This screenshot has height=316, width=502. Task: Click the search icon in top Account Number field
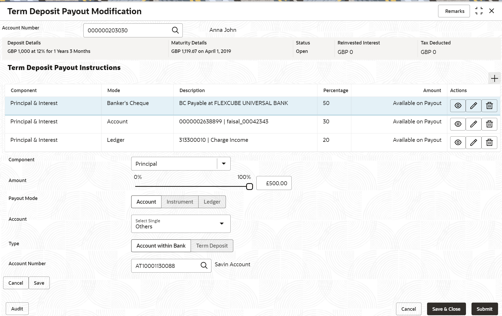tap(175, 30)
